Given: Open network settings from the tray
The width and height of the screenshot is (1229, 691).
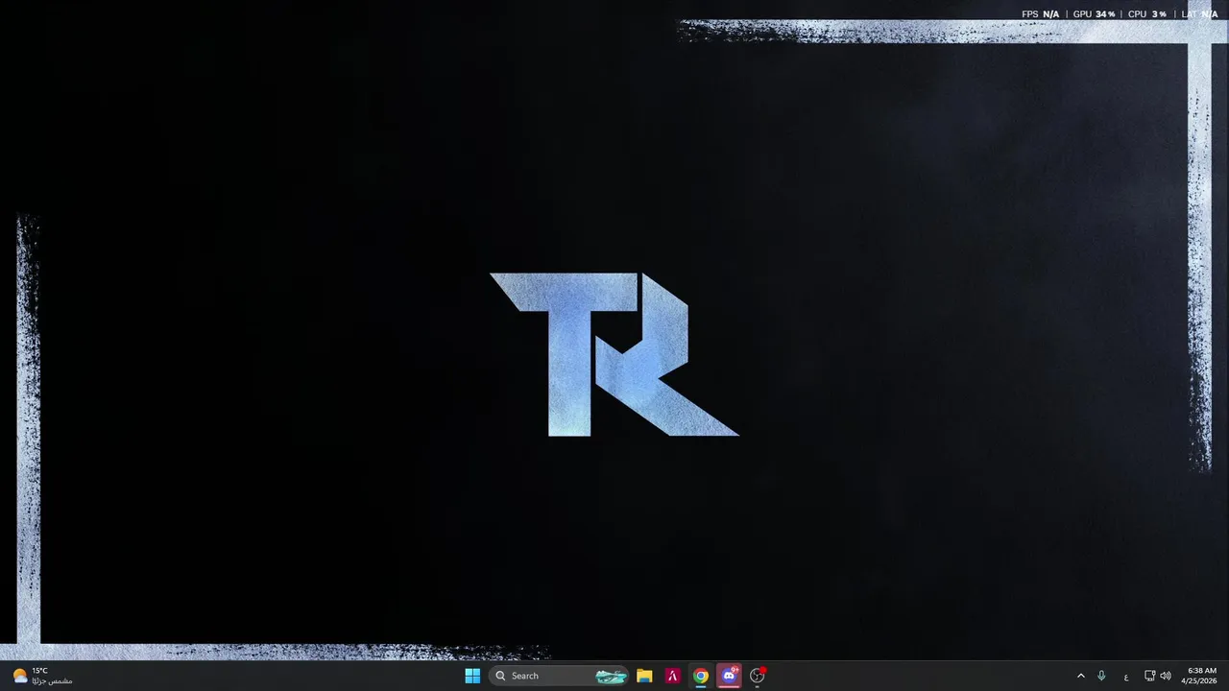Looking at the screenshot, I should pyautogui.click(x=1149, y=676).
